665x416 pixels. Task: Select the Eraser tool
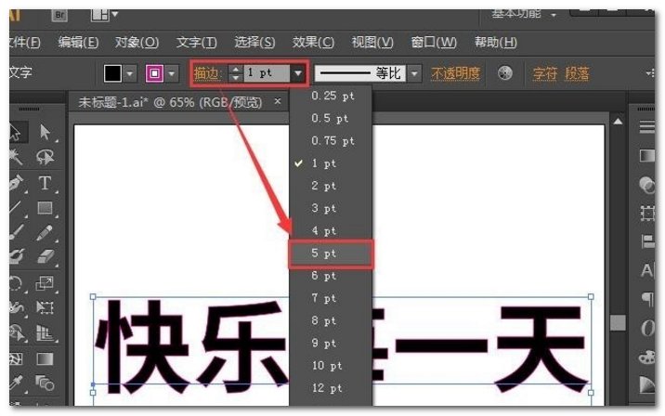tap(45, 256)
